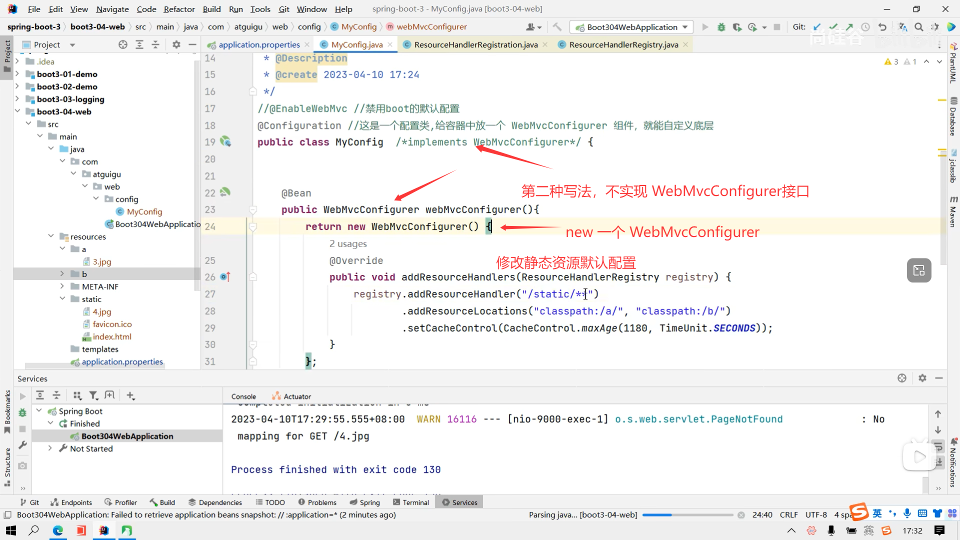Click the Parsing java progress bar
960x540 pixels.
point(687,515)
